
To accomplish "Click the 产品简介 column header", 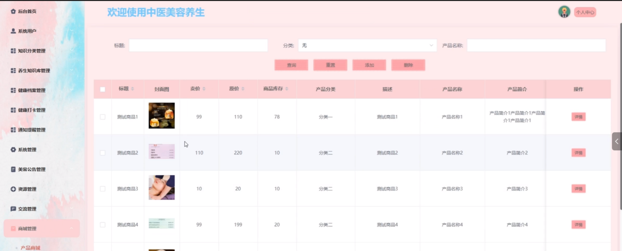I will pyautogui.click(x=517, y=89).
